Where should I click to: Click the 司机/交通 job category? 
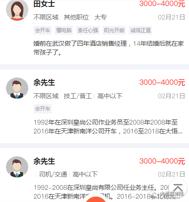[x=53, y=174]
